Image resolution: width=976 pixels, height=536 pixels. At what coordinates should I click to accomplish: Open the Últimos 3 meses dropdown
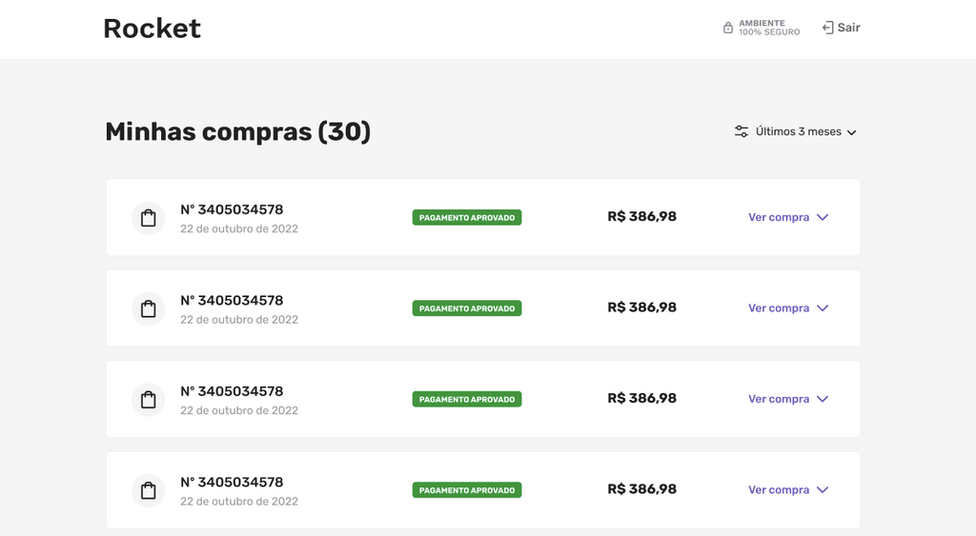coord(805,131)
